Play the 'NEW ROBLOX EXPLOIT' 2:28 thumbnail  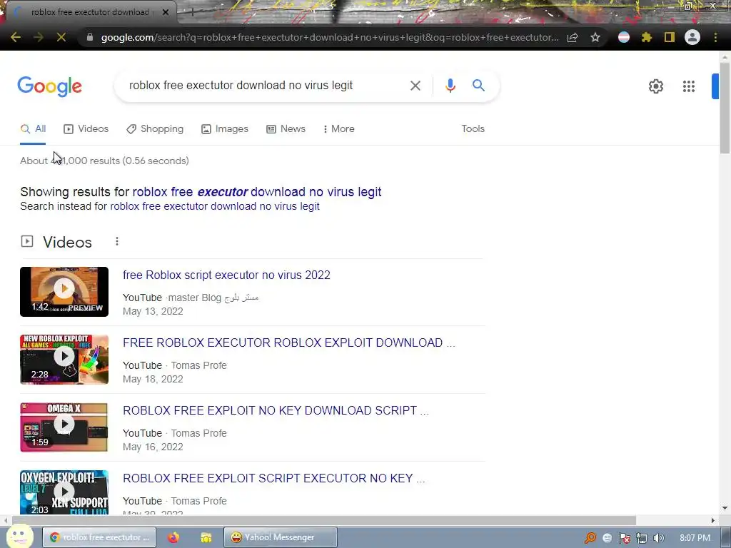pos(64,360)
